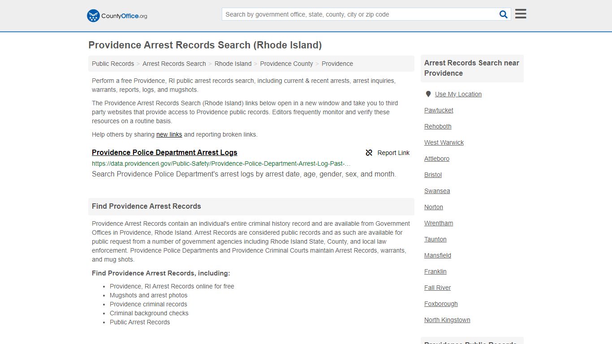Screen dimensions: 612x344
Task: Click Use My Location
Action: [458, 94]
